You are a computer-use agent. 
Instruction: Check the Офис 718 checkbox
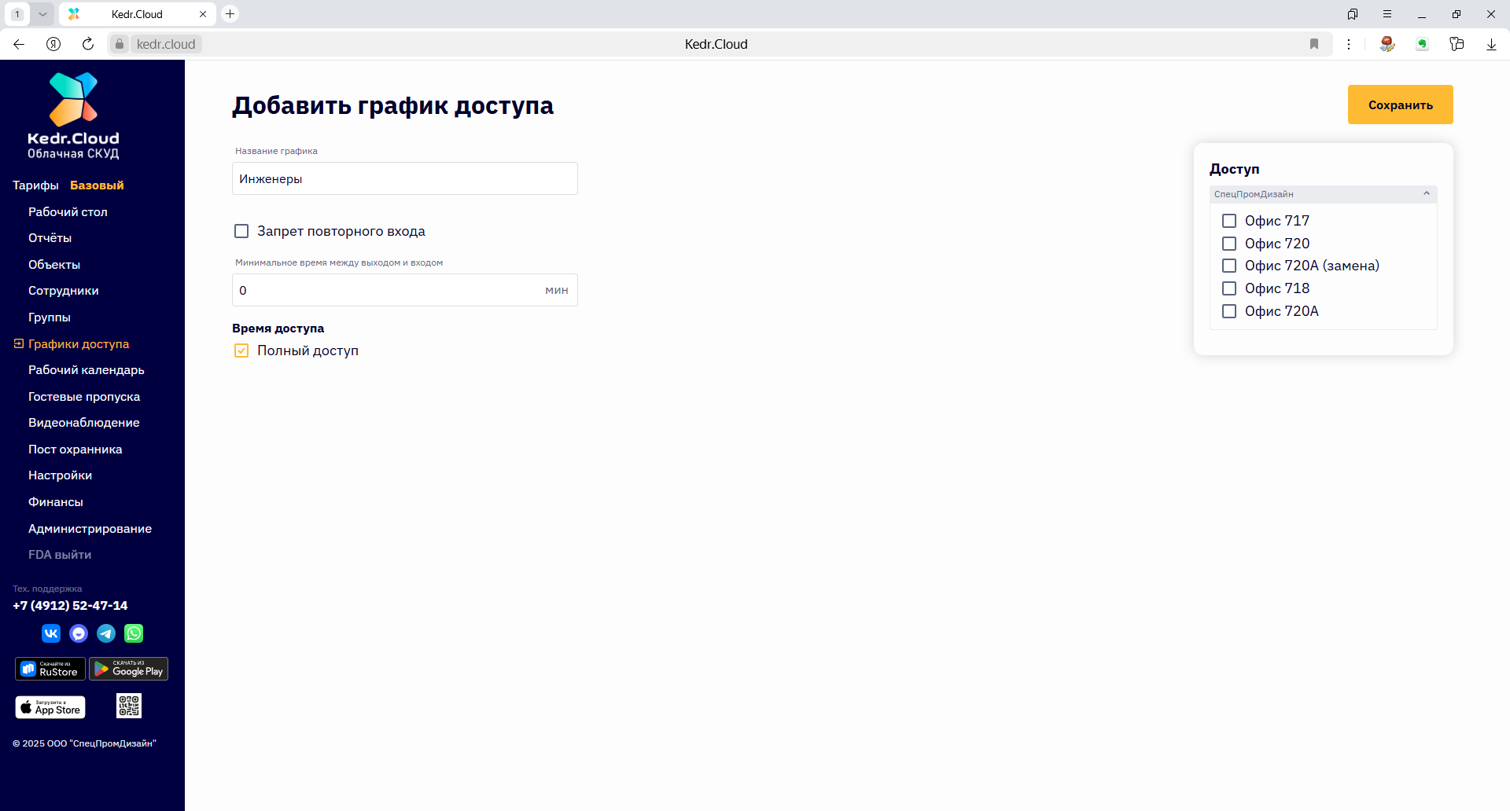point(1229,288)
